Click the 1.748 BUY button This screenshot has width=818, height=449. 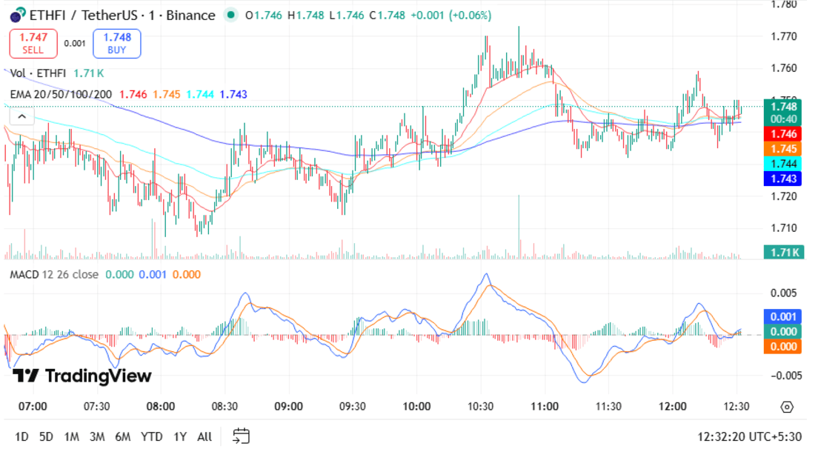point(117,44)
